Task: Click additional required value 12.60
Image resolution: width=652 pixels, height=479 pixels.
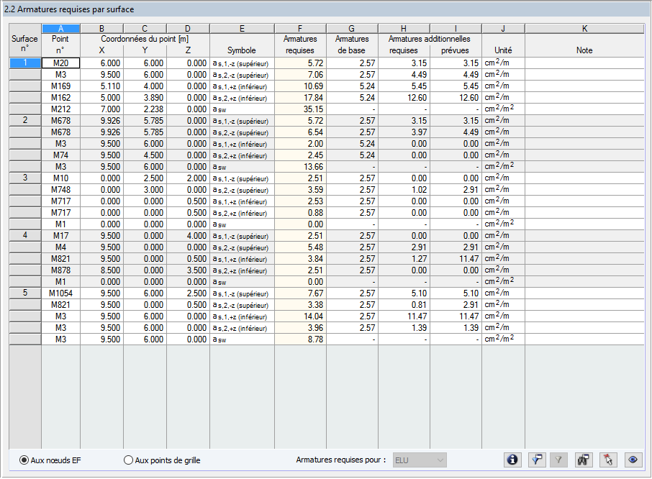Action: tap(404, 98)
